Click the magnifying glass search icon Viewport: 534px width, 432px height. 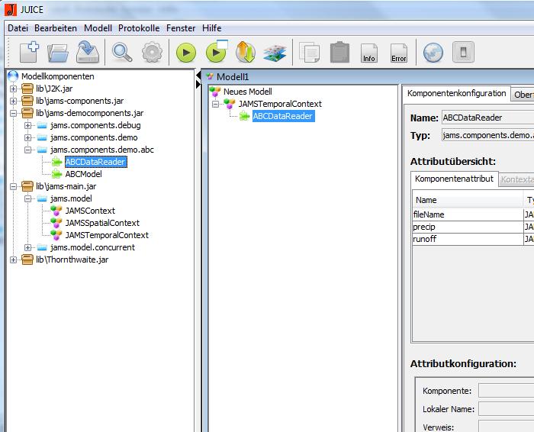pos(122,52)
